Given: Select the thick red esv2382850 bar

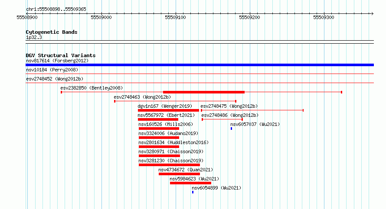Looking at the screenshot, I should coord(204,92).
